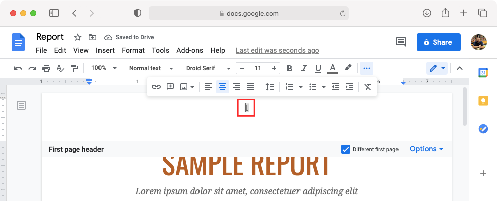Toggle center alignment
497x201 pixels.
pyautogui.click(x=223, y=87)
